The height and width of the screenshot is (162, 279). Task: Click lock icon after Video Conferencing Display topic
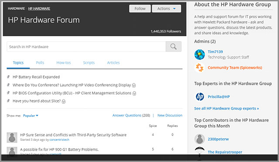(x=134, y=85)
